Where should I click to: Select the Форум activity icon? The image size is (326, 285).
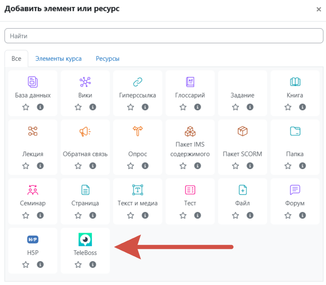(x=295, y=190)
